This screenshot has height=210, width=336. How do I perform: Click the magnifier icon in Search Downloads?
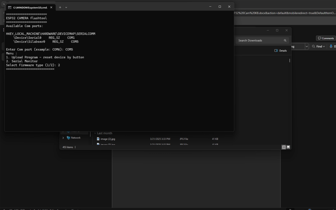285,40
